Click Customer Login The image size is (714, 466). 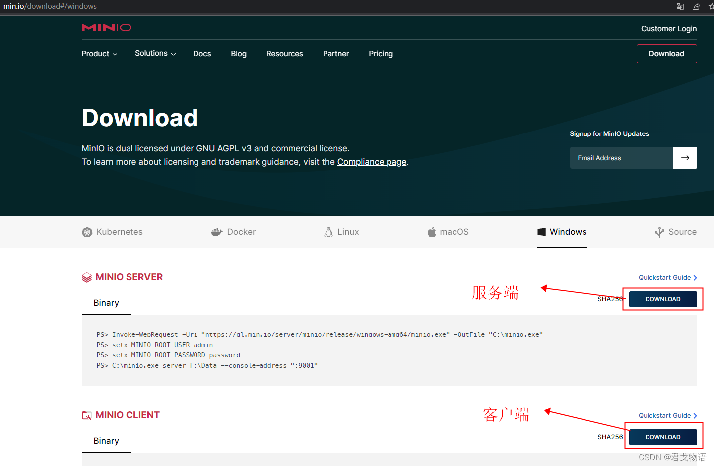669,29
